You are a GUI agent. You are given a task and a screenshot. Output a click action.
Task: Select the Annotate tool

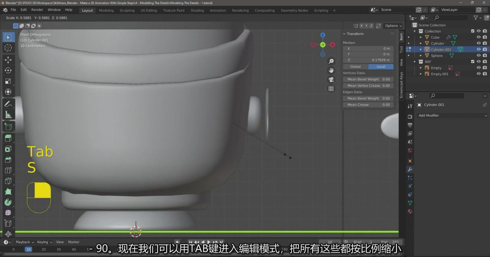(8, 104)
